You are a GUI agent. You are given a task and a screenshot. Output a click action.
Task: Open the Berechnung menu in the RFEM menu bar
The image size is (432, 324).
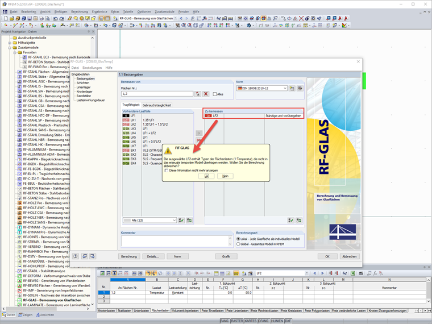click(x=80, y=11)
